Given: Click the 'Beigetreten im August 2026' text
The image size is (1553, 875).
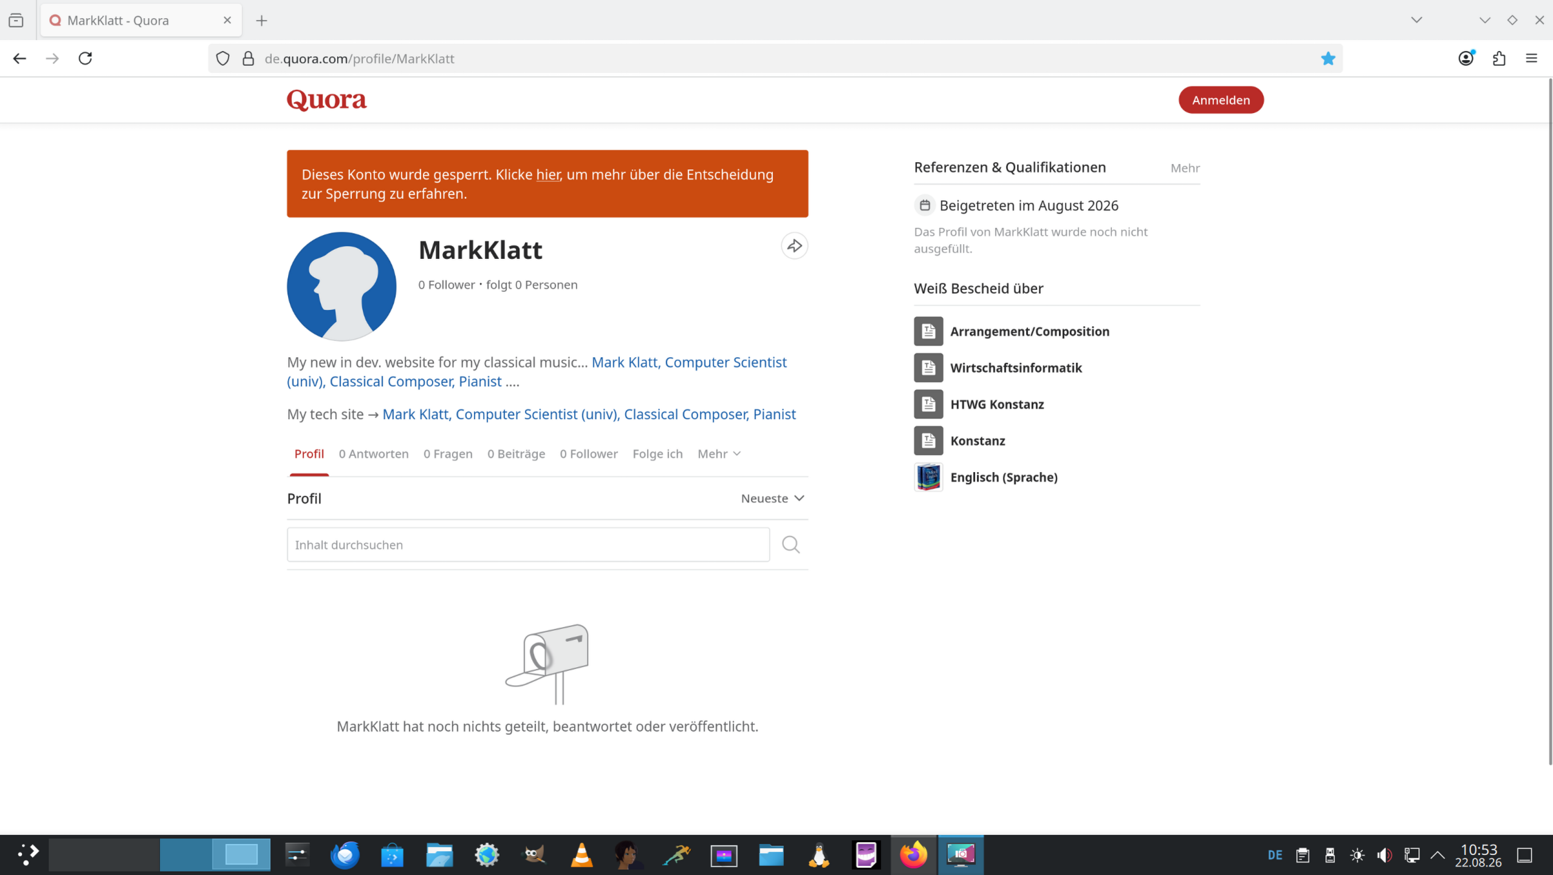Looking at the screenshot, I should [x=1029, y=205].
